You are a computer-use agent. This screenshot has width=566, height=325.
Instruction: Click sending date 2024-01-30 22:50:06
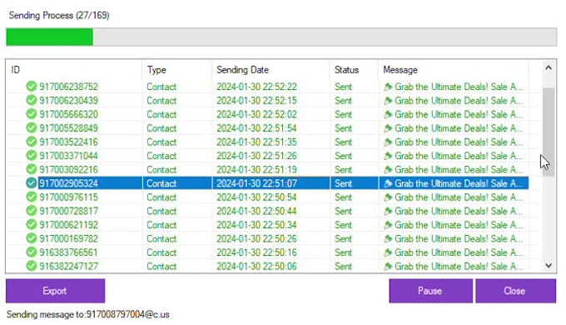tap(256, 266)
